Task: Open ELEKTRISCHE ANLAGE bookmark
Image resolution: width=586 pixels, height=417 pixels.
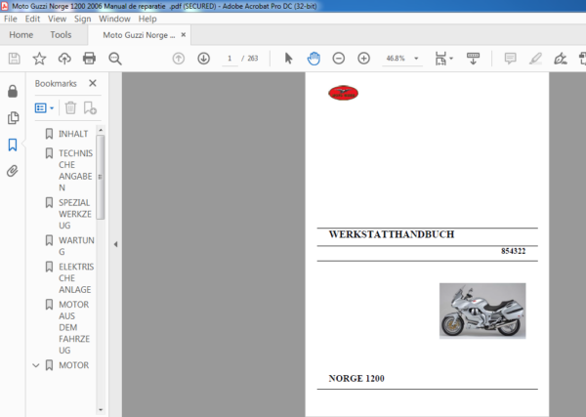Action: (76, 278)
